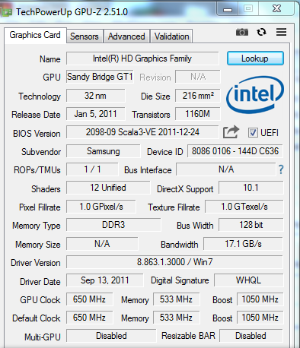Click the BIOS Version text field
The height and width of the screenshot is (348, 300).
[142, 132]
